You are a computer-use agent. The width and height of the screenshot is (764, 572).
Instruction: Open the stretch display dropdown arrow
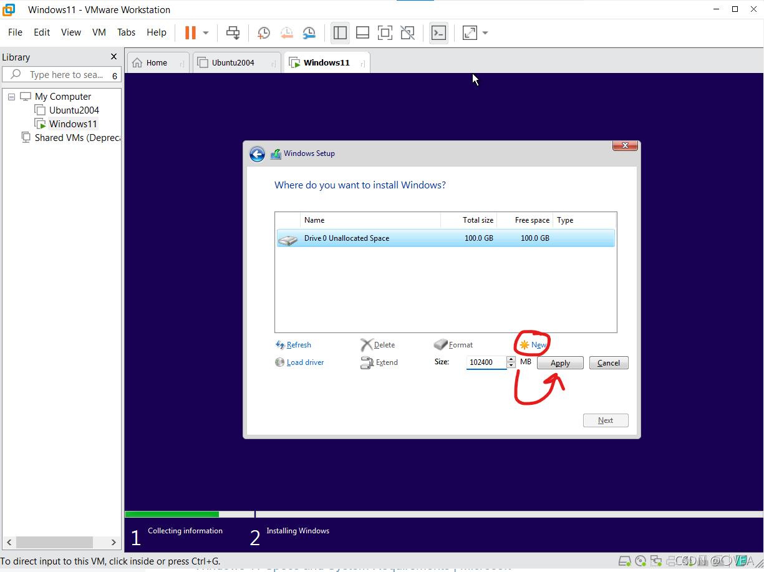(x=485, y=32)
